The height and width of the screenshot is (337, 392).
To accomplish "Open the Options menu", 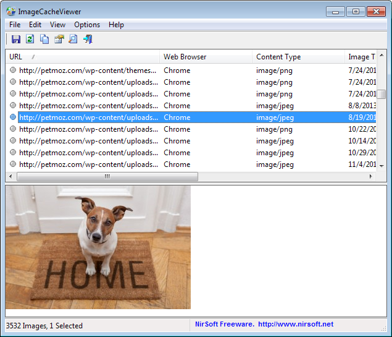I will point(87,25).
